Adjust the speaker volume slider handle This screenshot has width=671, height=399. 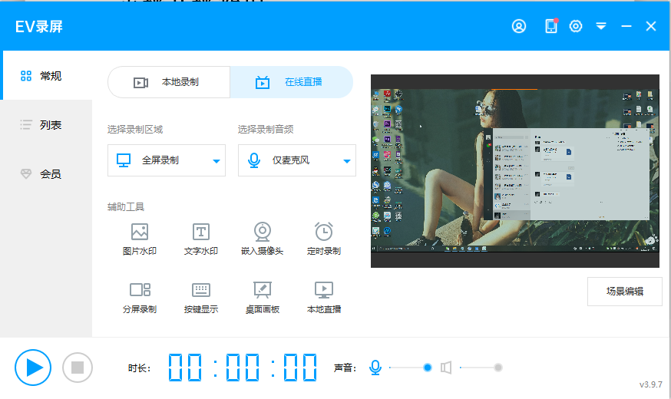point(497,368)
